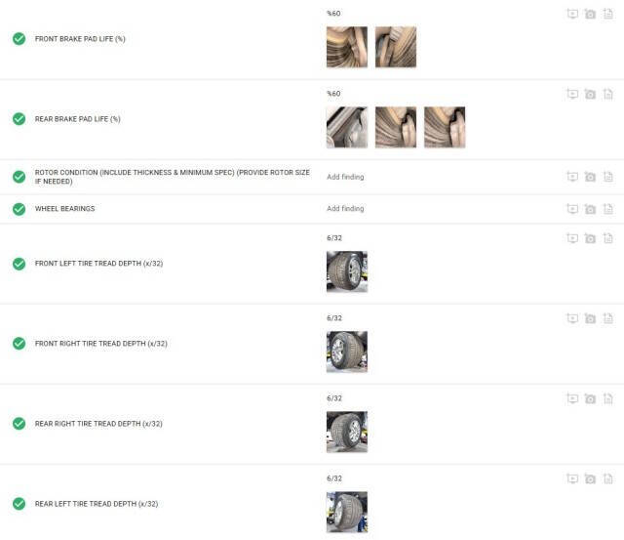This screenshot has height=540, width=624.
Task: Toggle green check for Front Brake Pad Life
Action: pyautogui.click(x=19, y=39)
